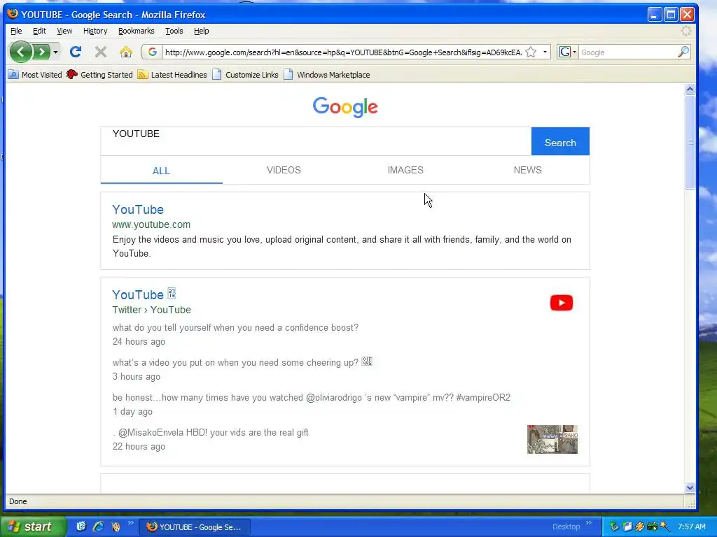Screen dimensions: 717x537
Task: Click Twitter › YouTube breadcrumb
Action: coord(152,310)
